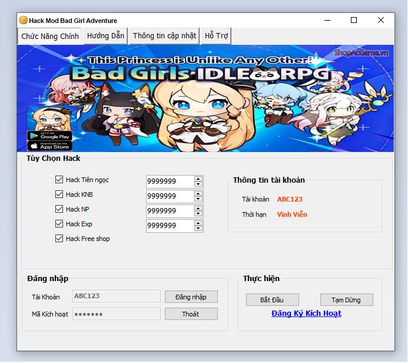Click the Tài Khoản input field

click(x=117, y=296)
